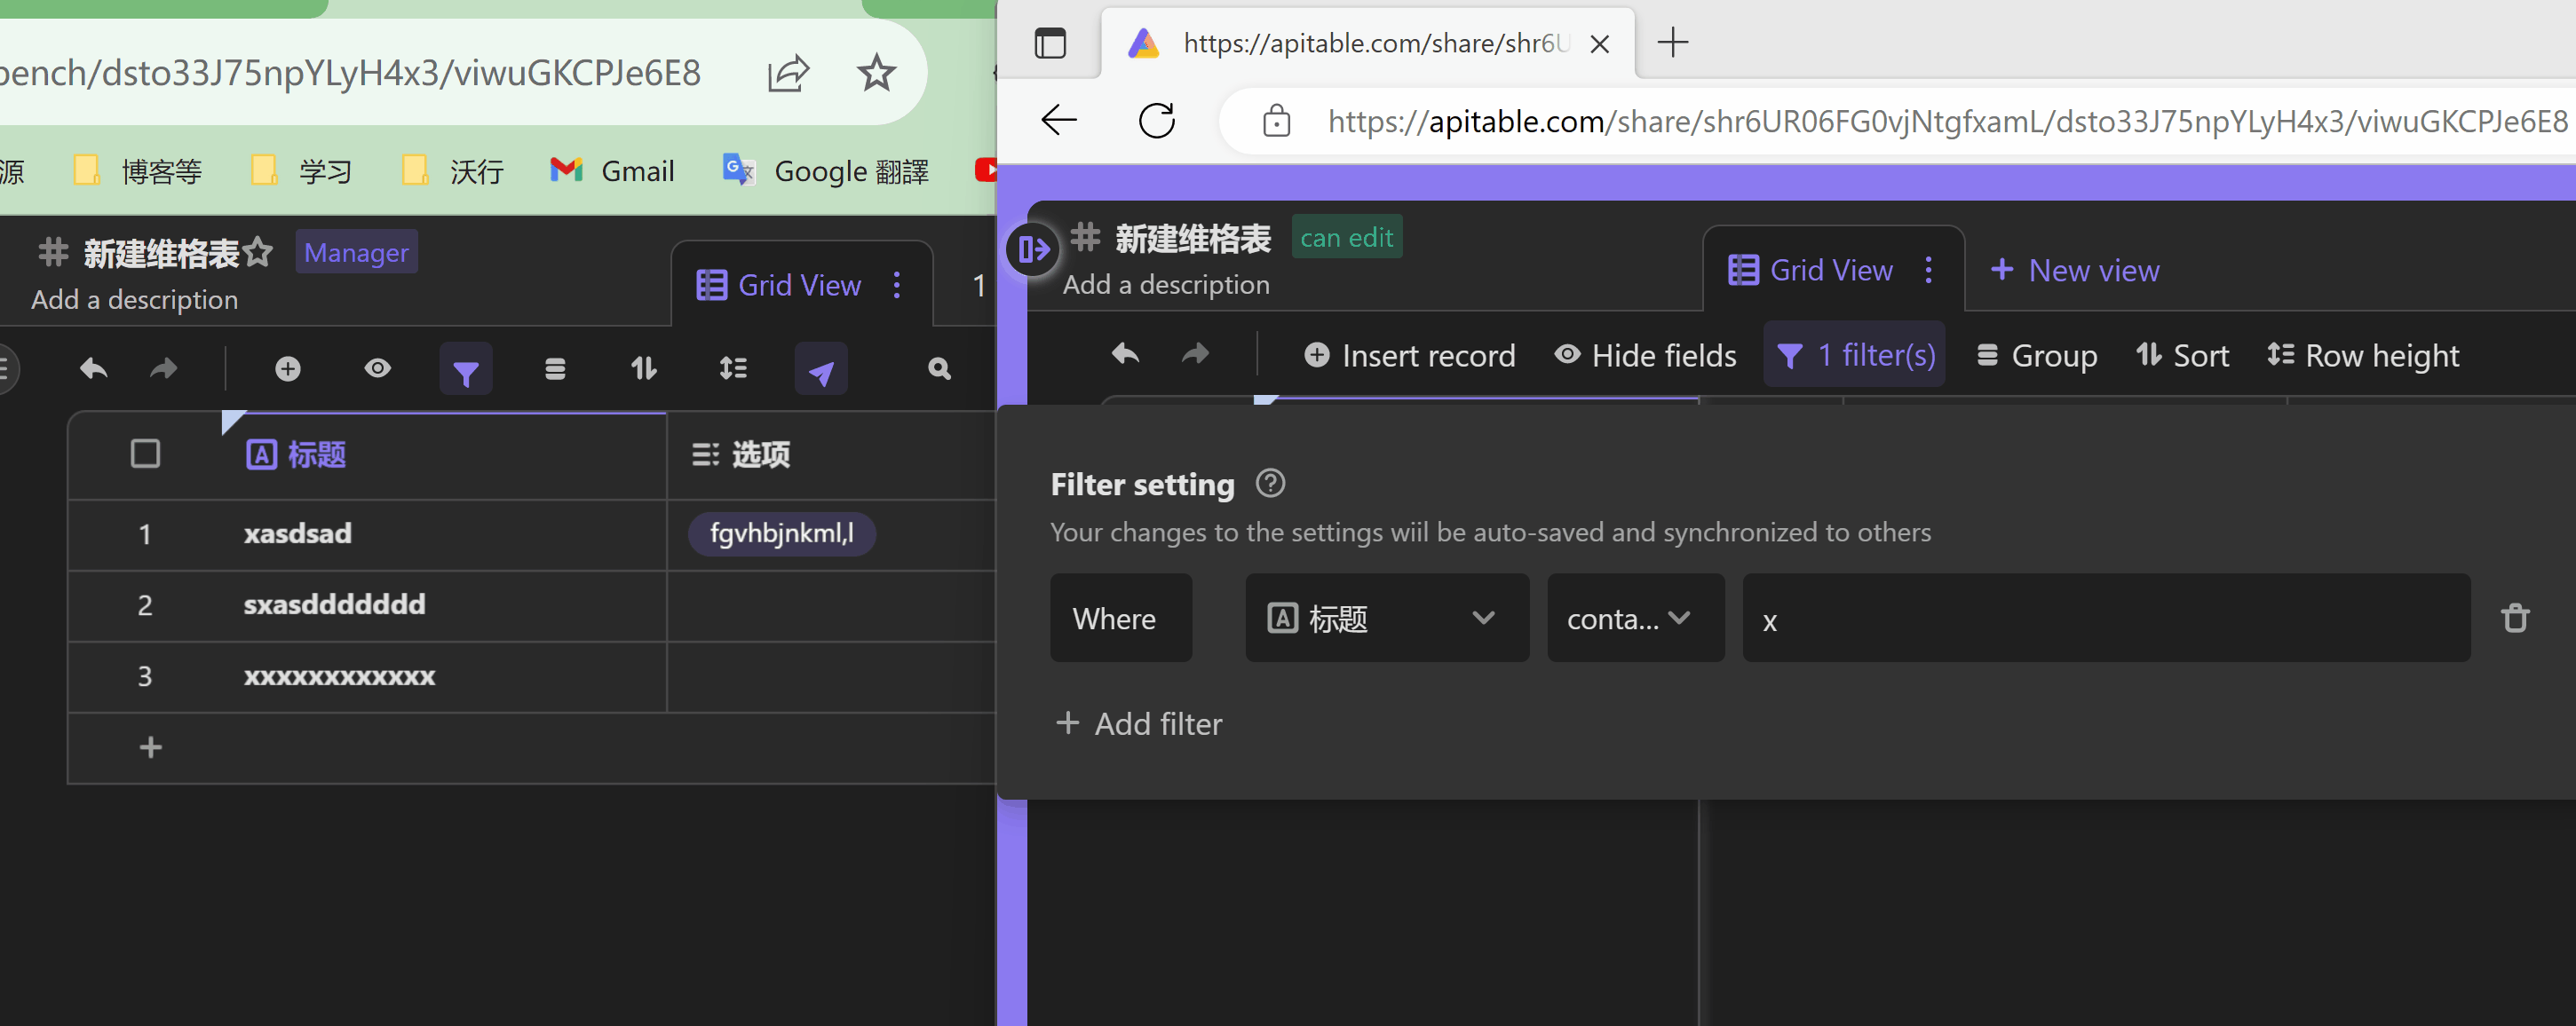Open the contains condition dropdown
This screenshot has height=1026, width=2576.
pos(1634,618)
